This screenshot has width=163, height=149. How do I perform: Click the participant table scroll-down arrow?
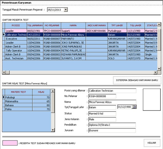pos(159,69)
